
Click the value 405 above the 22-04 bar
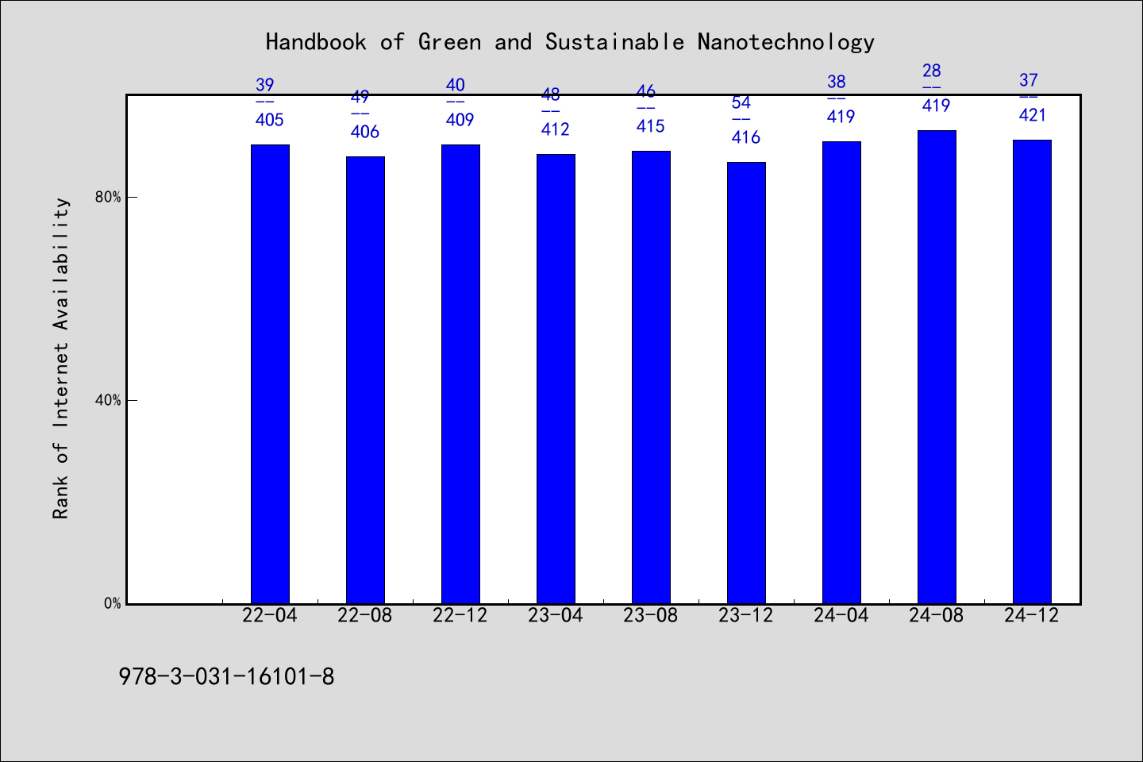(270, 120)
